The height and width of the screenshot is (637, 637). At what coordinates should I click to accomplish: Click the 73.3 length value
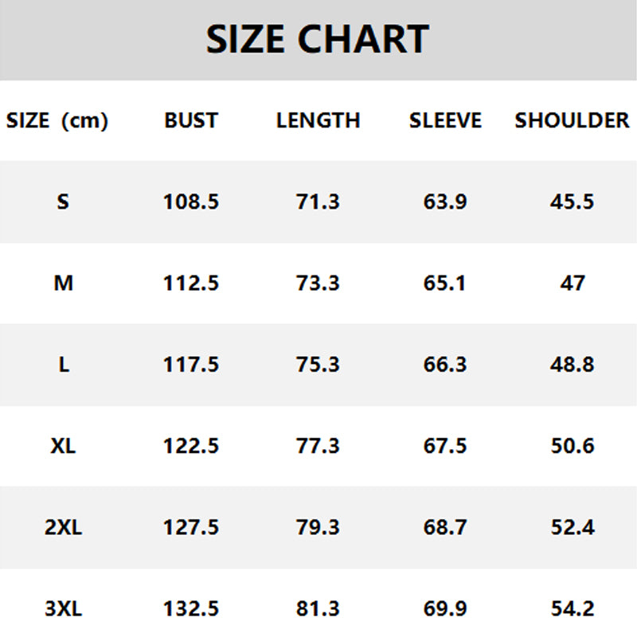pyautogui.click(x=318, y=283)
